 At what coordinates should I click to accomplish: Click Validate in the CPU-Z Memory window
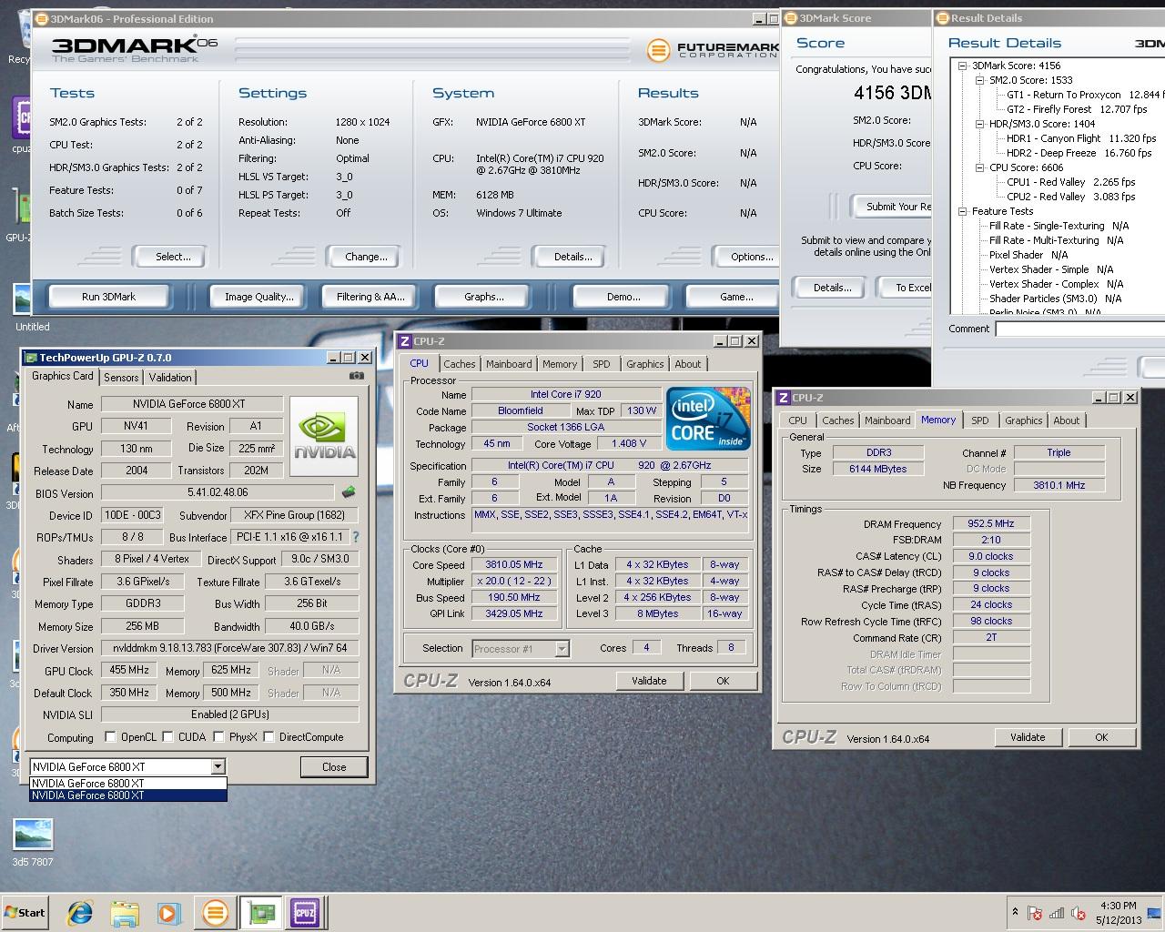click(1028, 737)
